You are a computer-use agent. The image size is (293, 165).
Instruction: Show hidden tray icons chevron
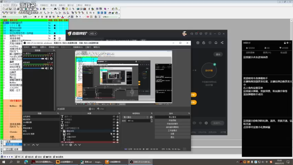click(x=237, y=162)
